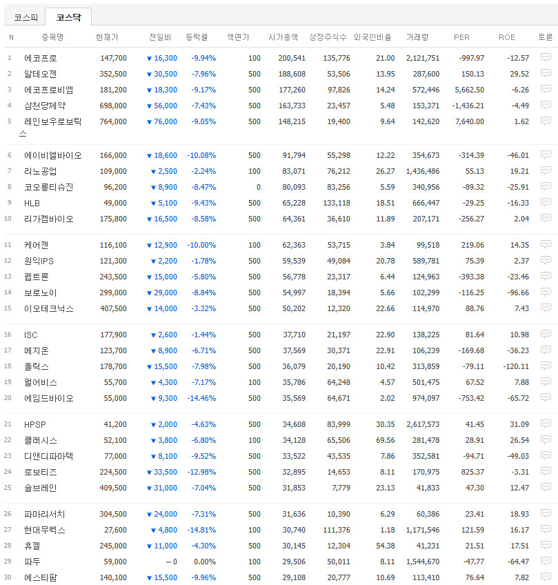This screenshot has width=558, height=585.
Task: Open discussion board icon for 삼천당제약
Action: (x=546, y=105)
